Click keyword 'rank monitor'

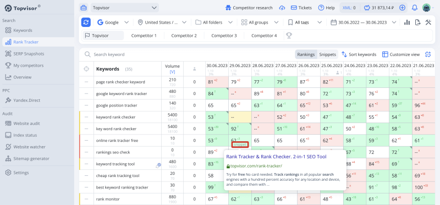pos(108,199)
